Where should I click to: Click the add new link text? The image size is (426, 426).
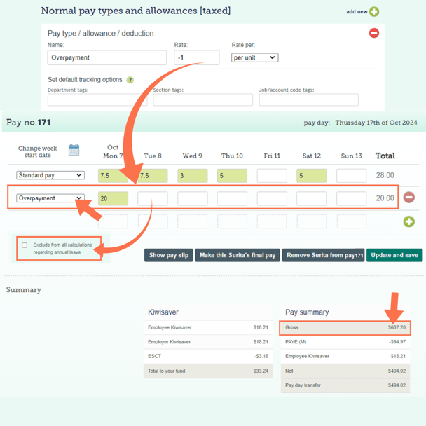[357, 12]
